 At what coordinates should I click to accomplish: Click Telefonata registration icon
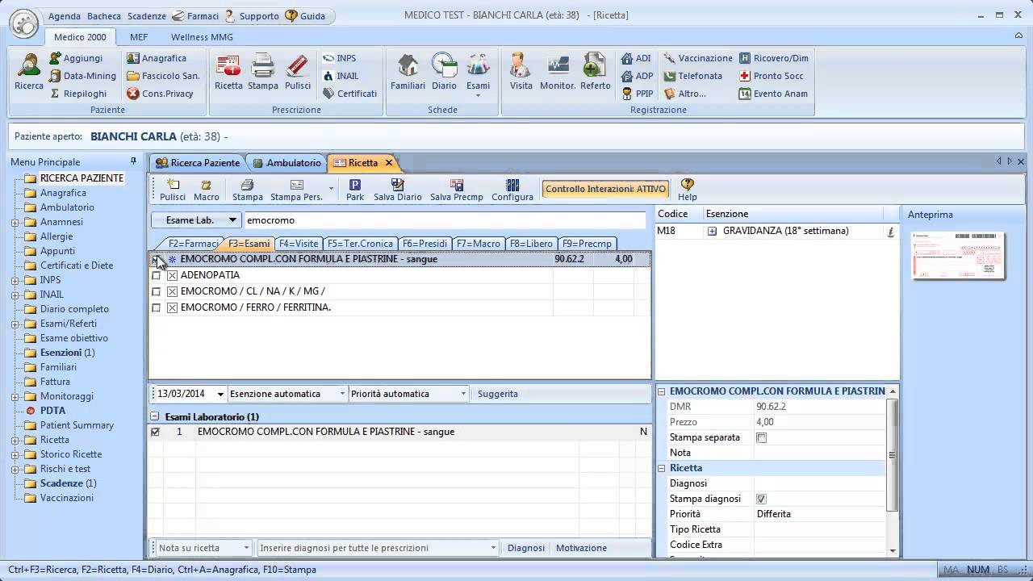692,76
